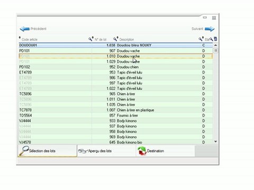
Task: Select lot 933 Body kimono
Action: pos(116,121)
